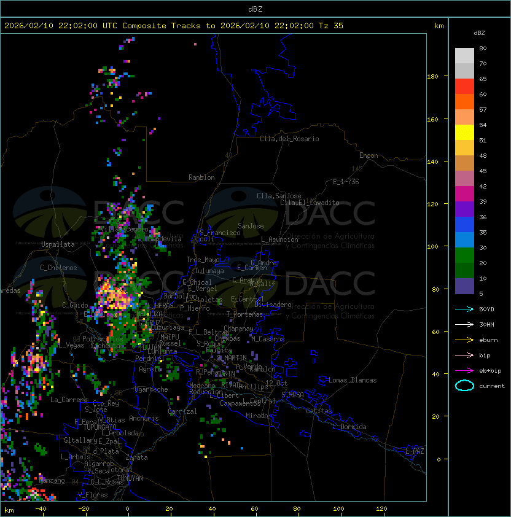Click the Ramblon label near the map's top center
Image resolution: width=511 pixels, height=517 pixels.
201,177
